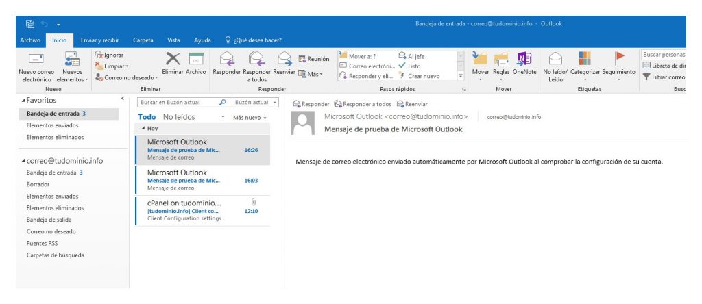The height and width of the screenshot is (304, 702).
Task: Open the Correo no deseado folder
Action: click(x=51, y=231)
